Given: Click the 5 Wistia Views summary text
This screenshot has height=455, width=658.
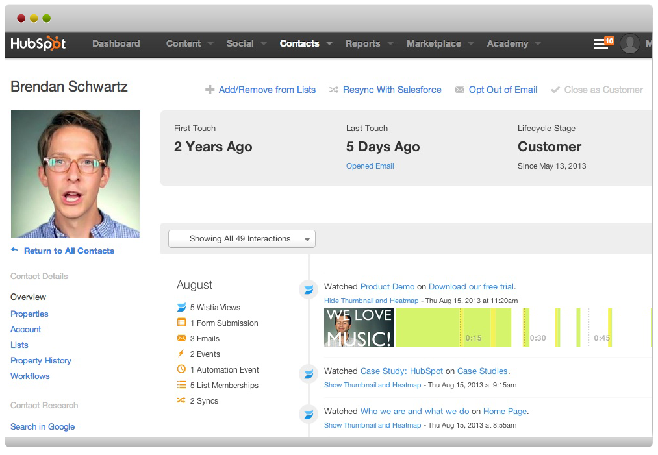Looking at the screenshot, I should pos(215,308).
